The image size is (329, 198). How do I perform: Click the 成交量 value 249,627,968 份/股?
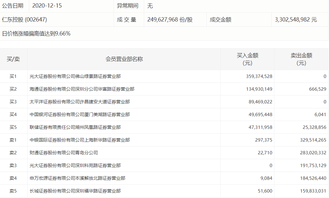pos(170,20)
